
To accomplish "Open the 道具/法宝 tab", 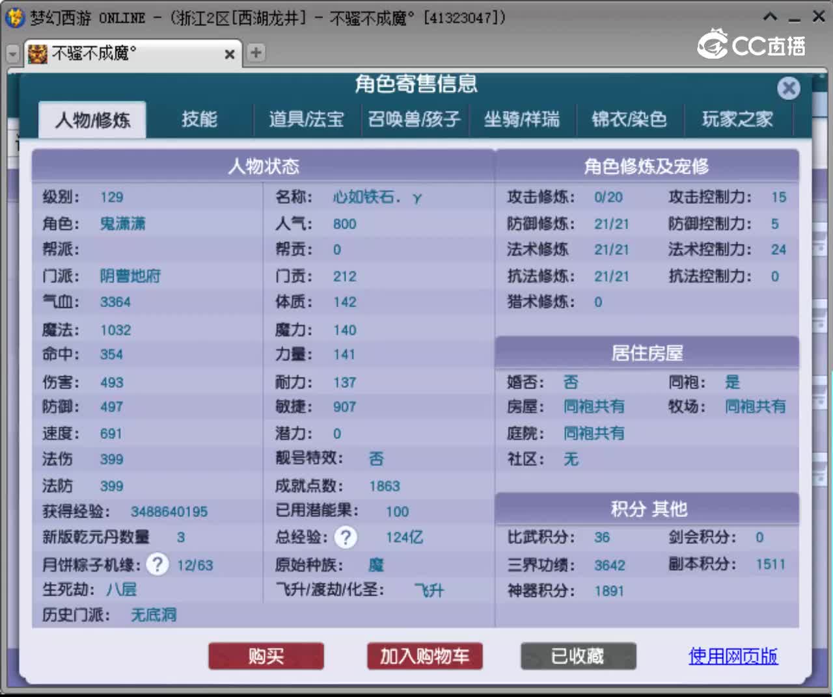I will [x=307, y=119].
